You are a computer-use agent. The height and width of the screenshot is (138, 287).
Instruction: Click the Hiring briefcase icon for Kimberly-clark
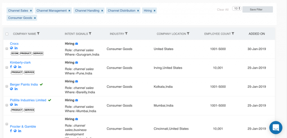coord(77,62)
